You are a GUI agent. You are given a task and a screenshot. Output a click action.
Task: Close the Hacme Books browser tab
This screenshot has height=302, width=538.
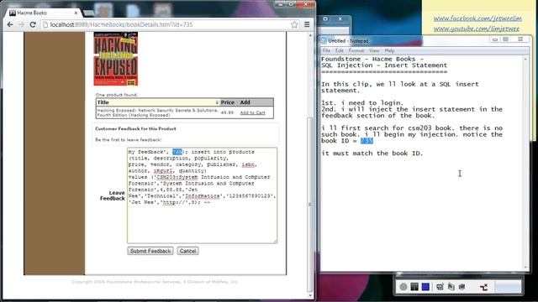pyautogui.click(x=76, y=13)
